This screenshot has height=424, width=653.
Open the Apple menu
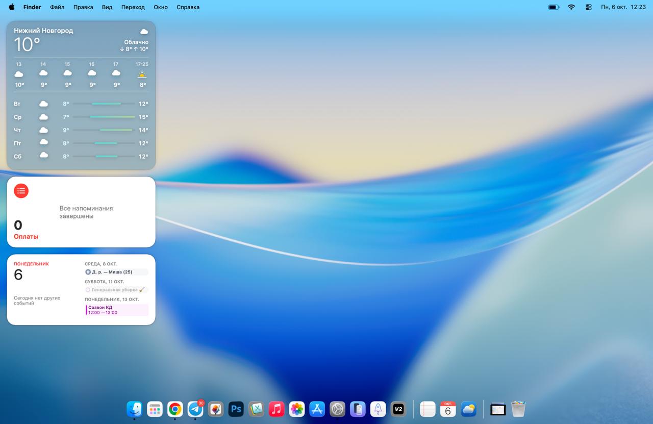[x=11, y=7]
